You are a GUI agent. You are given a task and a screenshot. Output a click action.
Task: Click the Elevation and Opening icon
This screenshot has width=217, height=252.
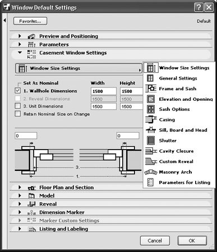151,99
